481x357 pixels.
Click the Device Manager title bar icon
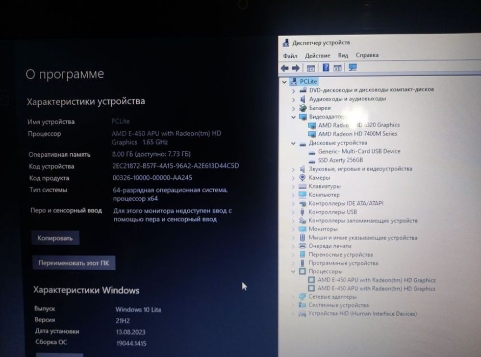click(x=286, y=43)
